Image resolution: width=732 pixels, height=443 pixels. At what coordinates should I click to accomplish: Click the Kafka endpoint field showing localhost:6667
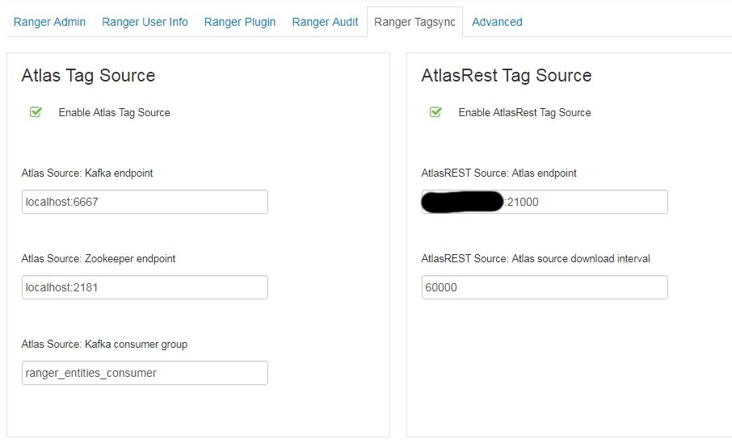coord(145,202)
